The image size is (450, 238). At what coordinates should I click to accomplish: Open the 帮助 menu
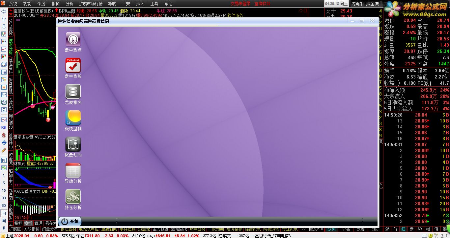(169, 4)
